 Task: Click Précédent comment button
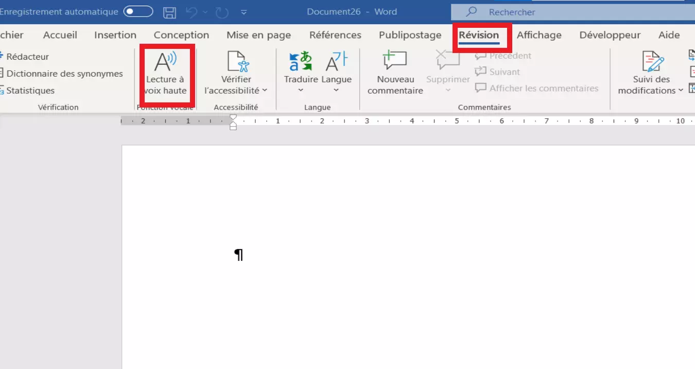click(x=503, y=56)
